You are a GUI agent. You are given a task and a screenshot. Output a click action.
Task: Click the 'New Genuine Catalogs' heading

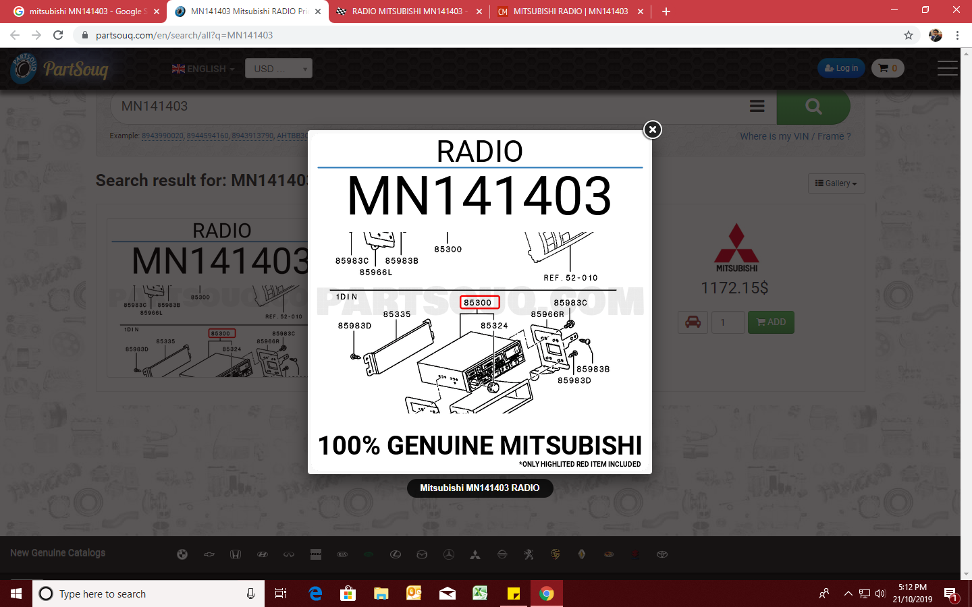[x=58, y=553]
